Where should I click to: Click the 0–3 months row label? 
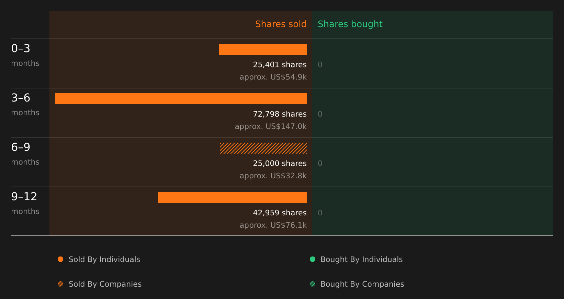point(25,55)
